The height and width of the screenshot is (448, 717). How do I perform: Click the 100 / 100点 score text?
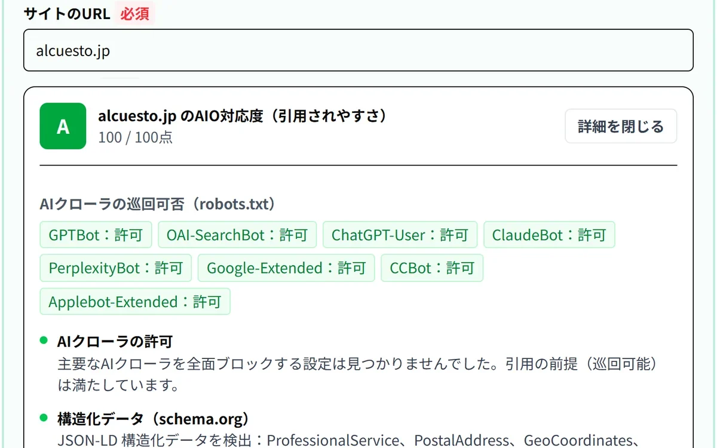point(136,137)
